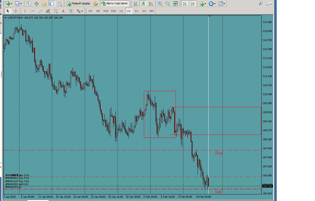Expand the Profiles dropdown arrow
The image size is (315, 201).
[21, 4]
